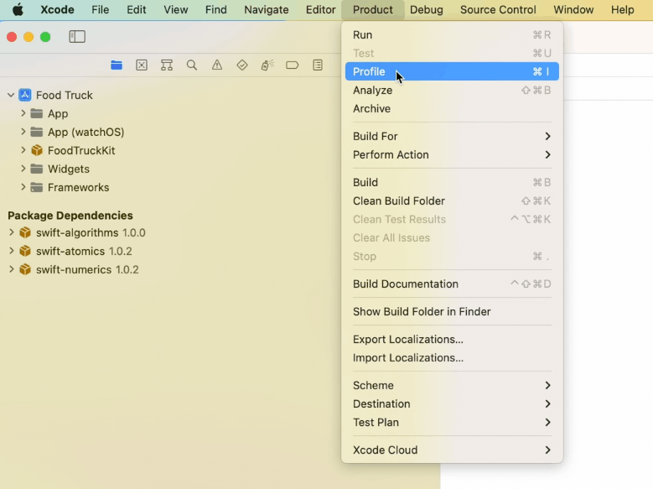Viewport: 653px width, 489px height.
Task: Choose Export Localizations…
Action: [452, 340]
